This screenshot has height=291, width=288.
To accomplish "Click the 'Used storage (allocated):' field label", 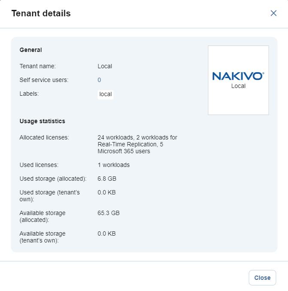I will (53, 178).
